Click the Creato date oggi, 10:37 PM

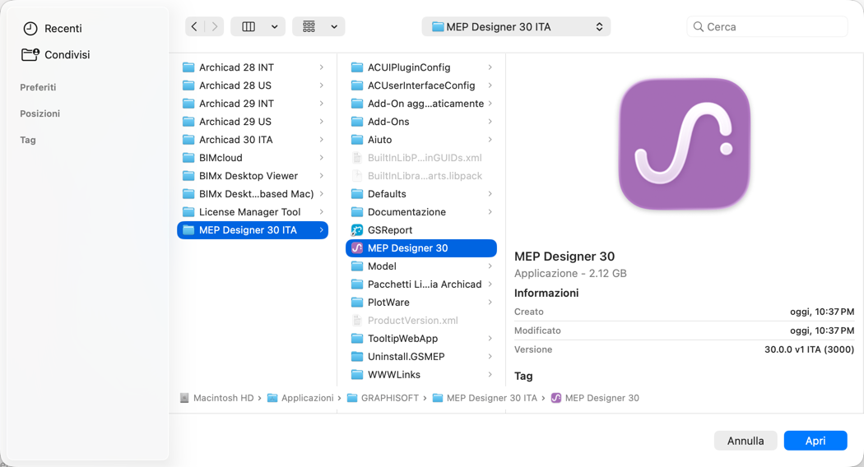click(x=821, y=312)
